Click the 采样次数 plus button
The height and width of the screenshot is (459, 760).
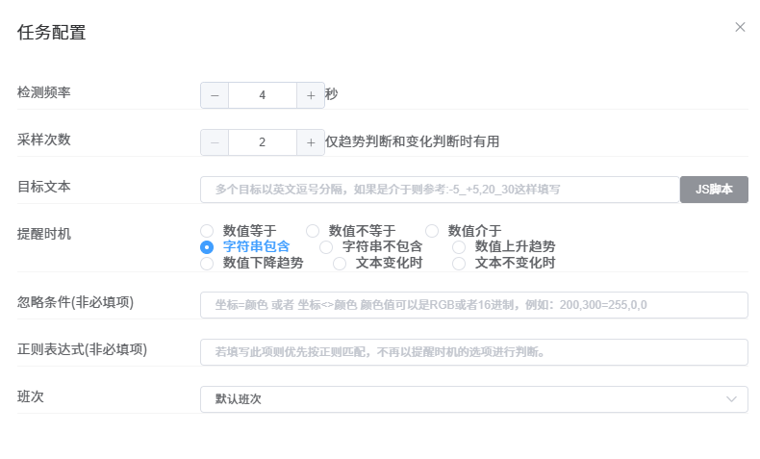click(x=311, y=142)
